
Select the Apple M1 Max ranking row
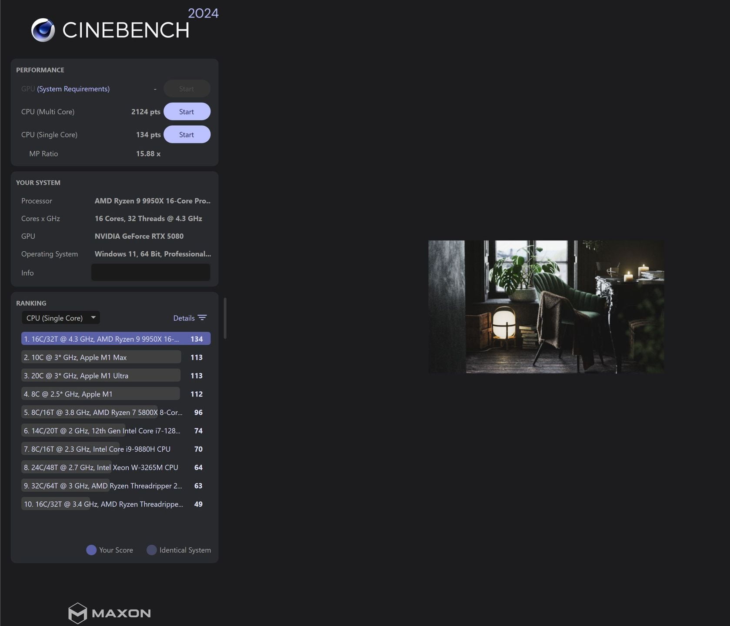[x=116, y=357]
